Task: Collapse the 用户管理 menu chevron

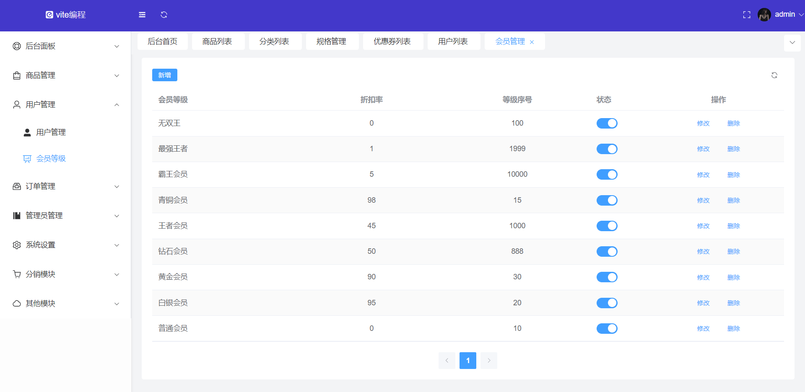Action: pos(117,105)
